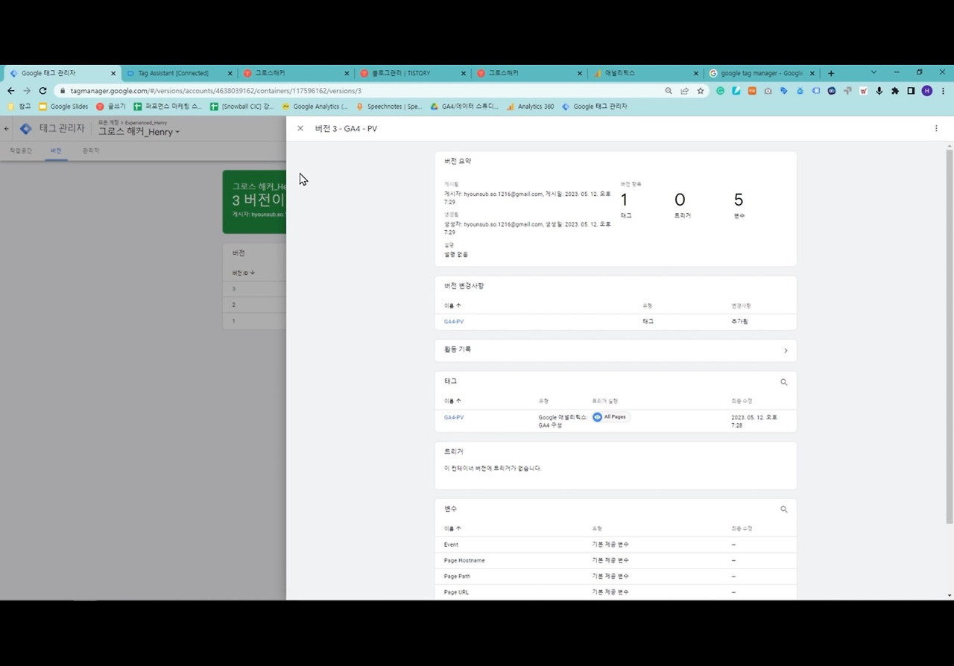The width and height of the screenshot is (954, 666).
Task: Open the GA4/데이터 스튜디오 bookmark
Action: pyautogui.click(x=464, y=107)
